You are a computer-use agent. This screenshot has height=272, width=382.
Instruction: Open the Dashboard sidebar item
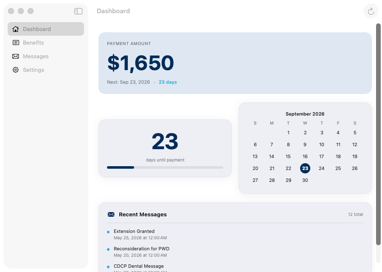[46, 29]
